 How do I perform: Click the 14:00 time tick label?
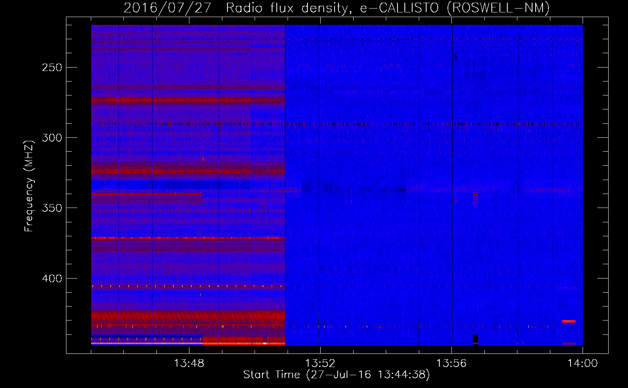583,364
